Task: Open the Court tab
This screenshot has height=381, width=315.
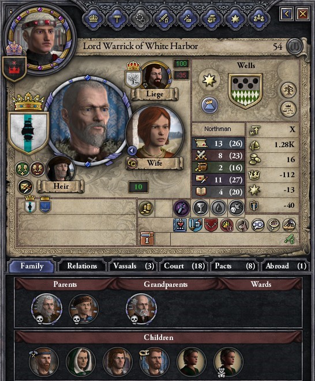Action: tap(185, 266)
